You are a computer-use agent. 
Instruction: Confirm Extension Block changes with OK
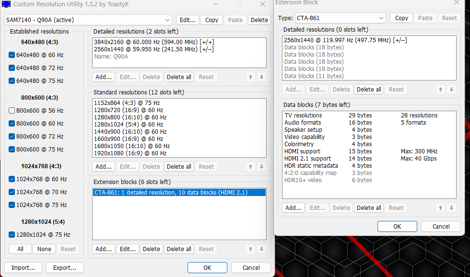397,226
